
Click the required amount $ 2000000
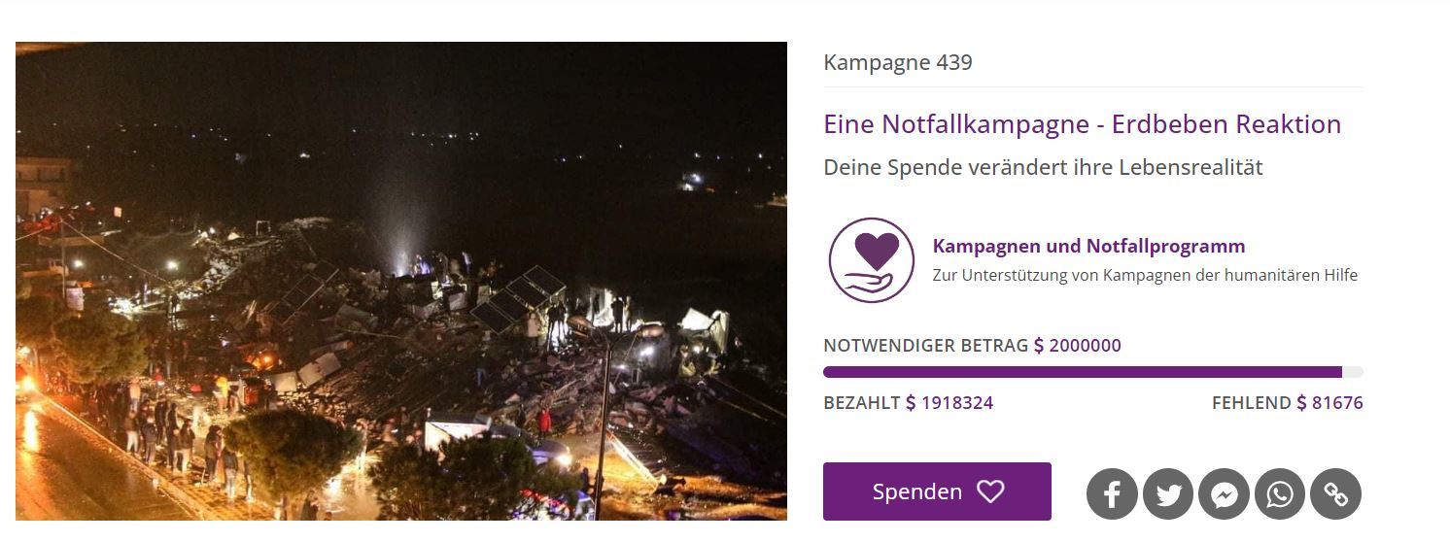(x=1077, y=346)
